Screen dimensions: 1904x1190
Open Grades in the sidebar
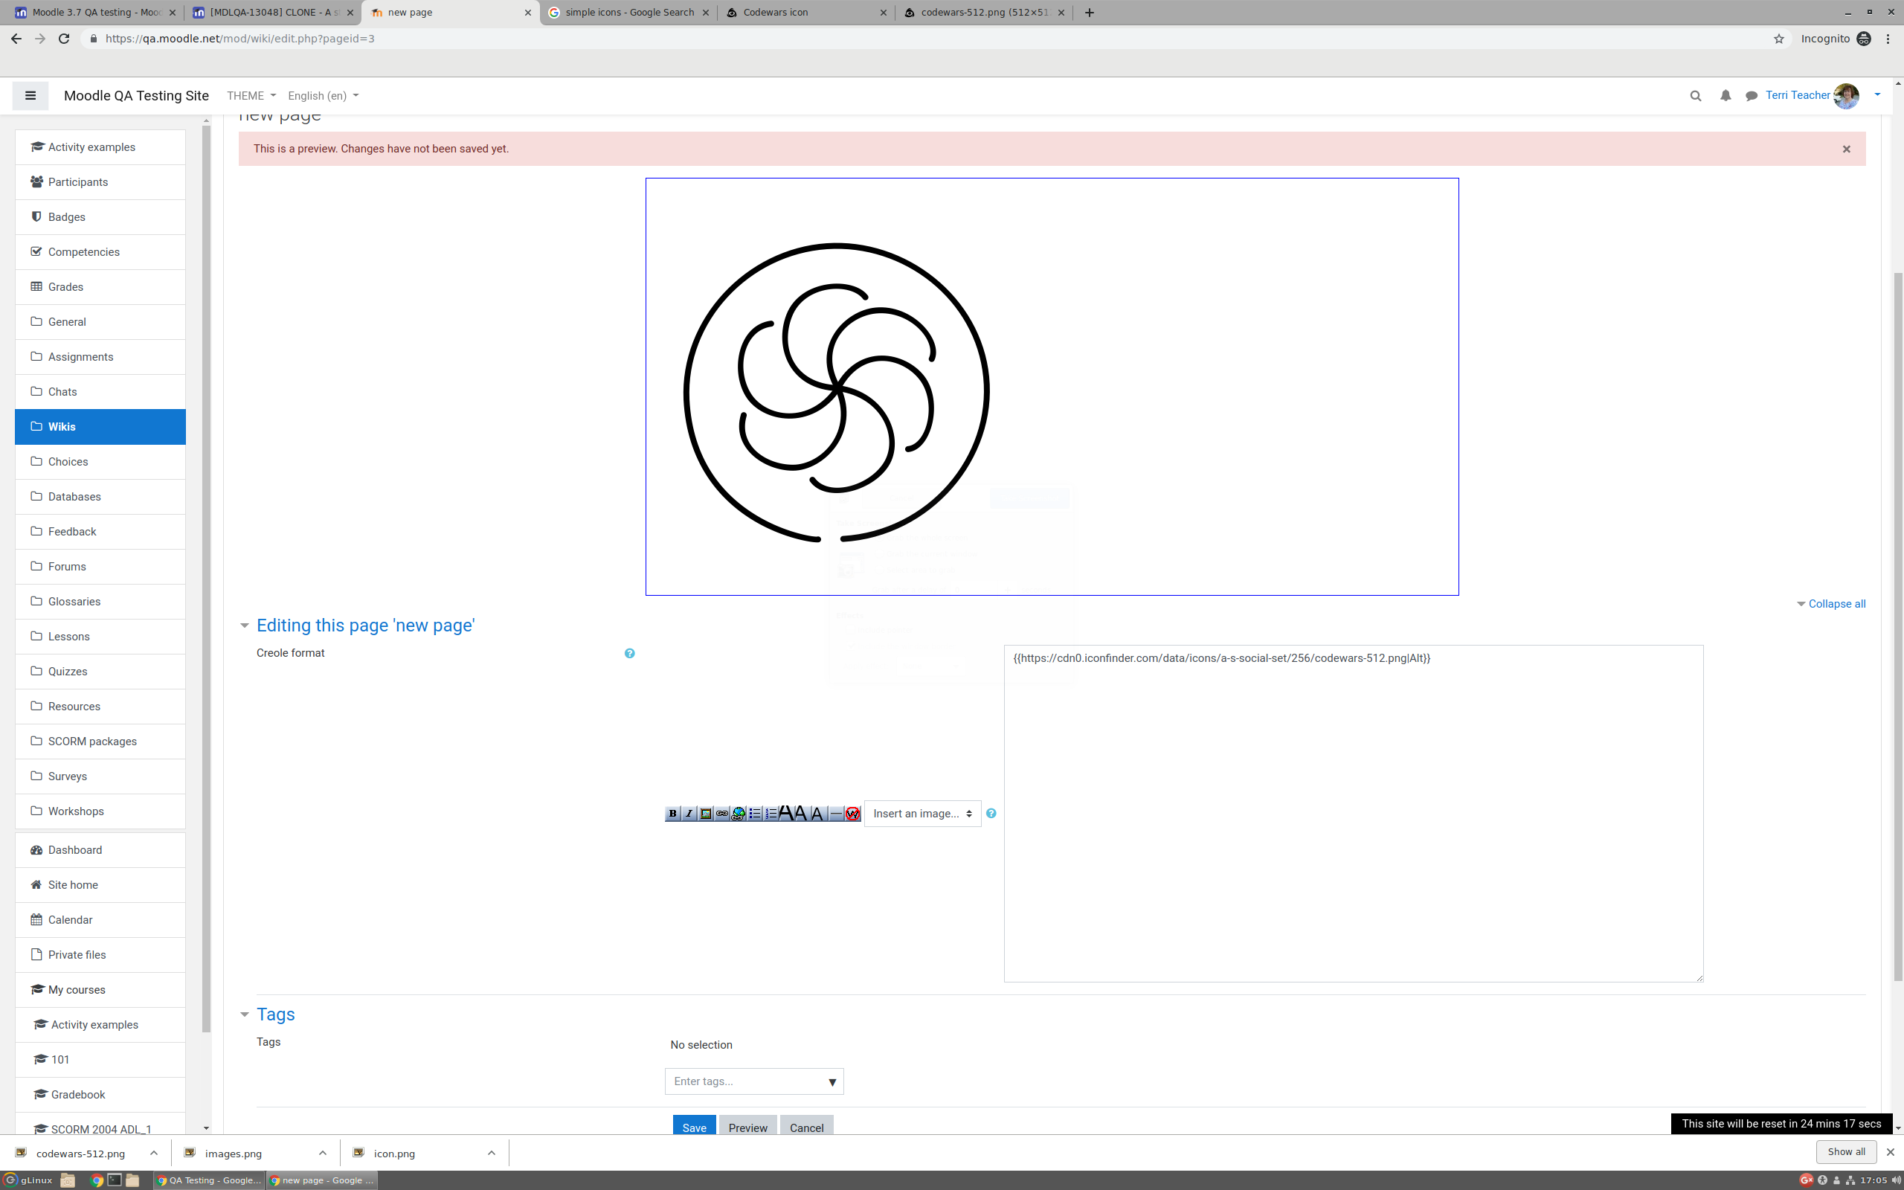(100, 286)
